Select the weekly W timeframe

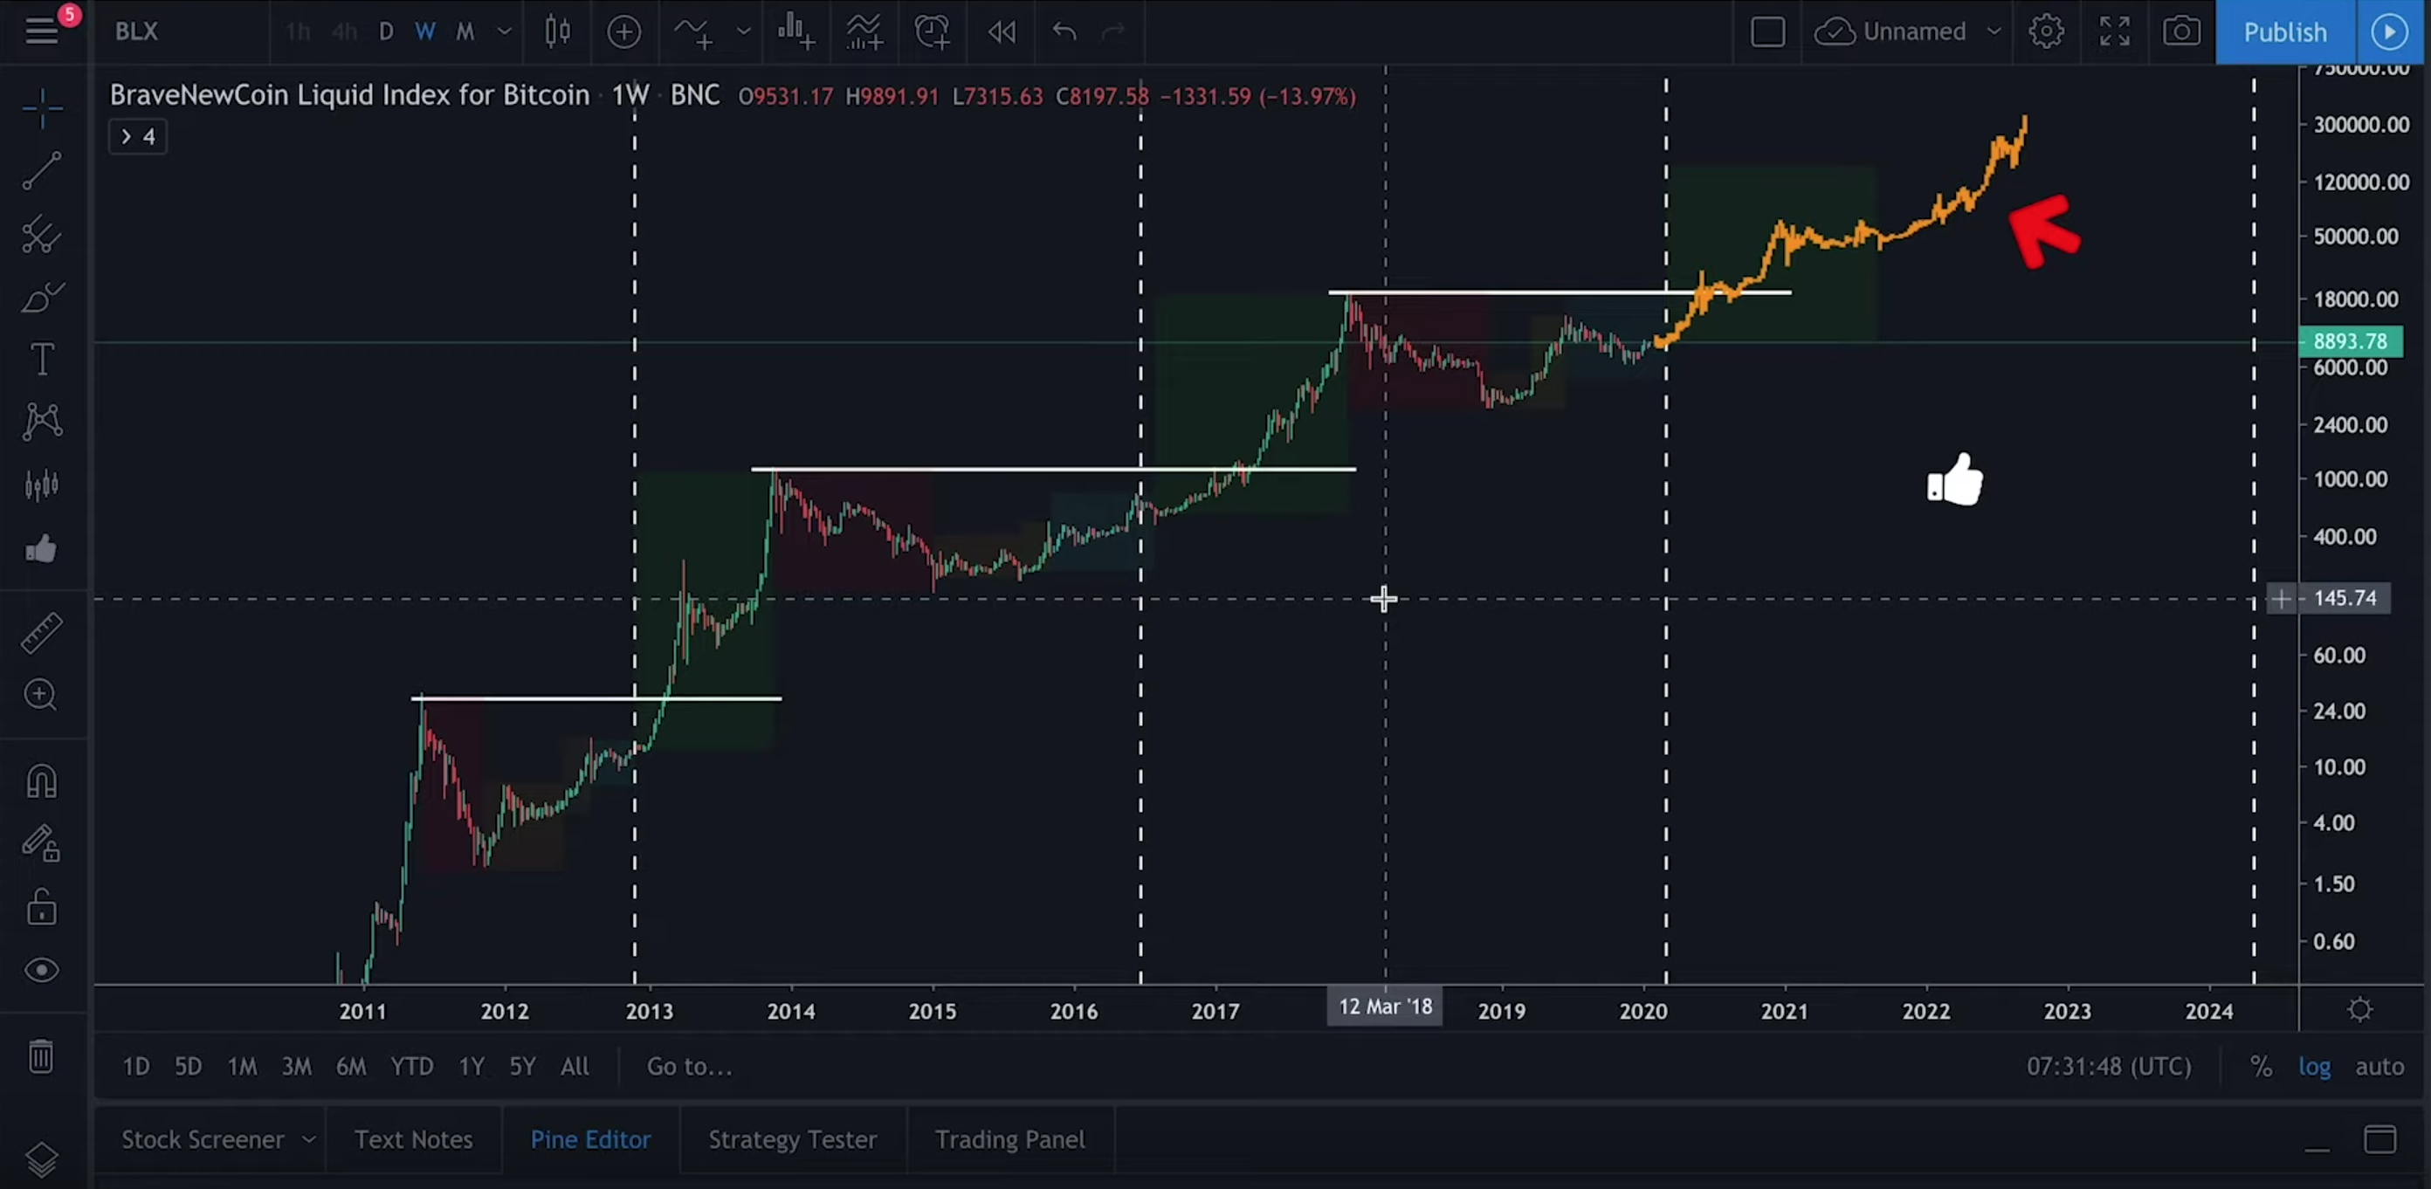pos(425,32)
